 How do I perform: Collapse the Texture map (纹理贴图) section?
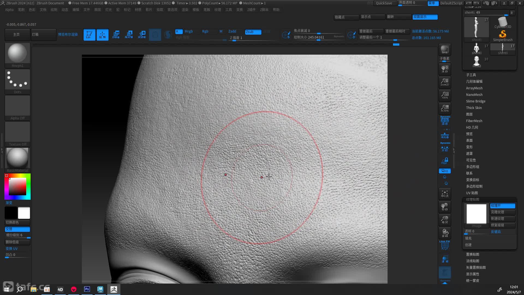point(472,199)
